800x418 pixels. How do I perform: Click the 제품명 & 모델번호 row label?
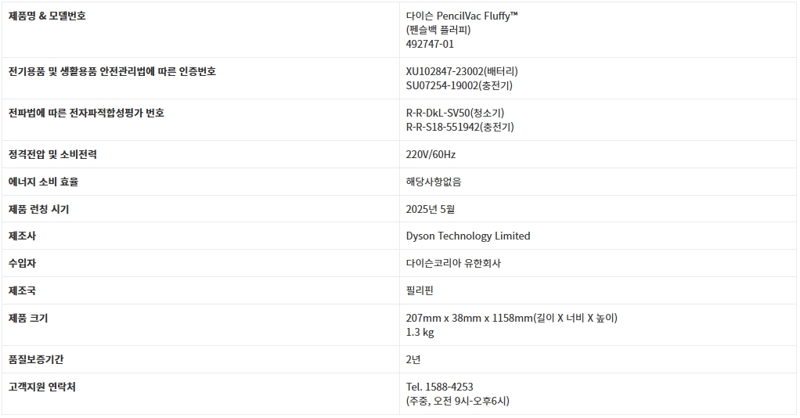[47, 16]
